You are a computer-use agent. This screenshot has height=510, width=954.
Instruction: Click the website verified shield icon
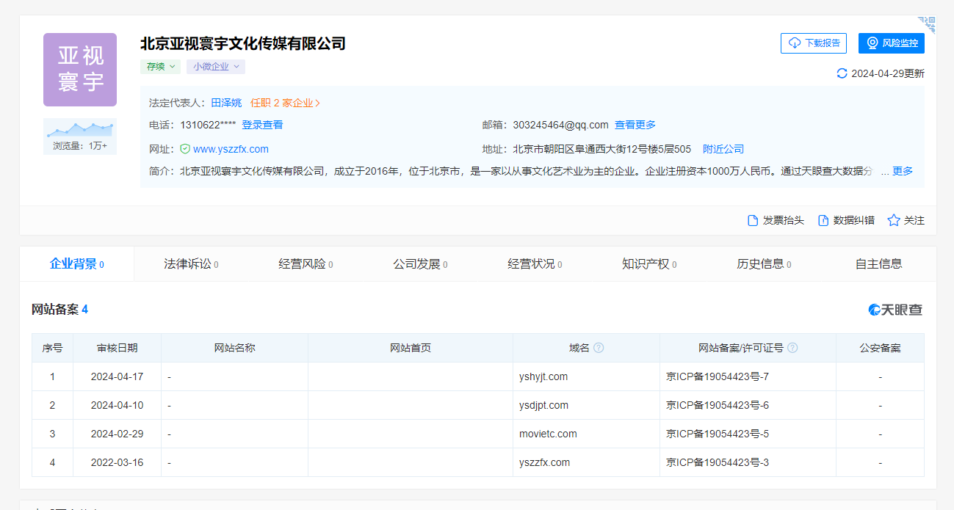[185, 149]
